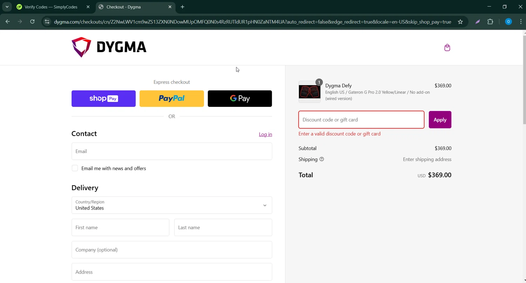
Task: Focus the Discount code or gift card field
Action: [x=361, y=120]
